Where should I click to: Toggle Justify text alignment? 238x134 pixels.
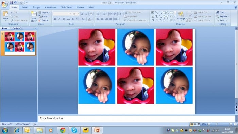click(111, 19)
